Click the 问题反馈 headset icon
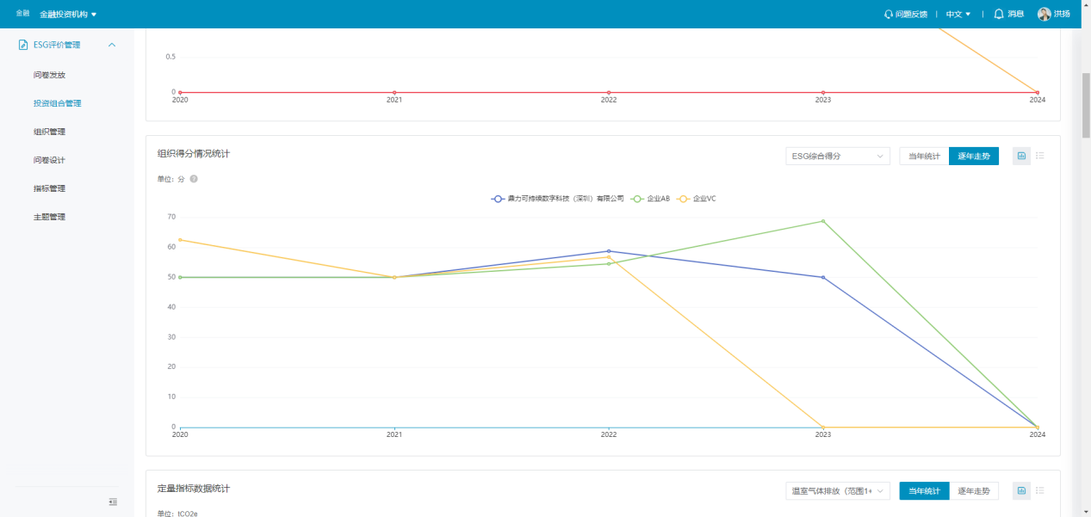This screenshot has height=517, width=1091. pos(889,15)
